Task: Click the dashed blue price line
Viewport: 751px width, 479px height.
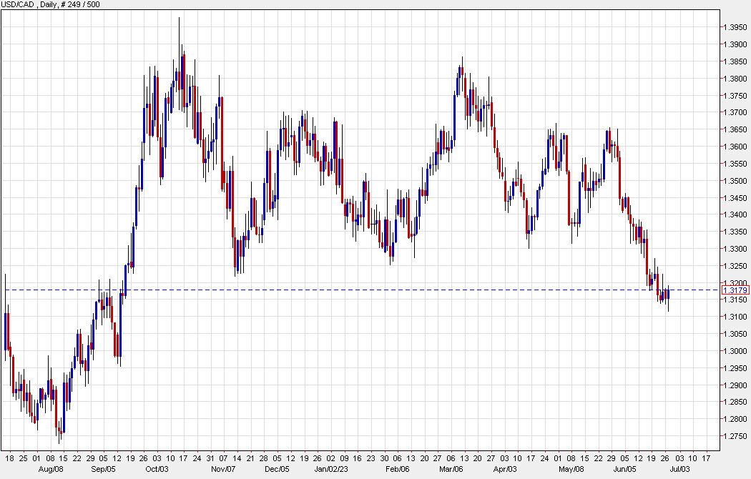Action: point(358,290)
